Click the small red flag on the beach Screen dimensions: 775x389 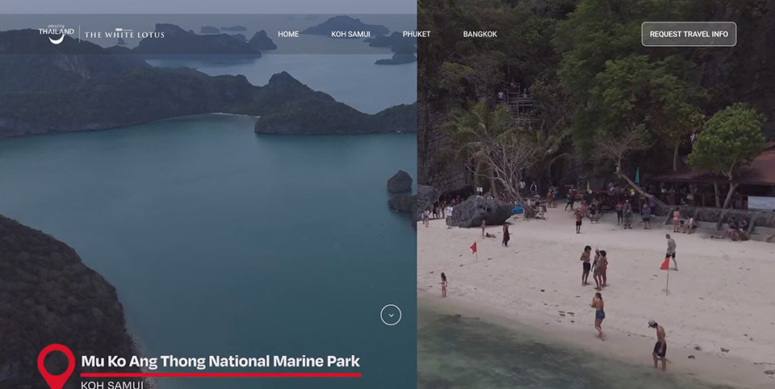(x=474, y=247)
